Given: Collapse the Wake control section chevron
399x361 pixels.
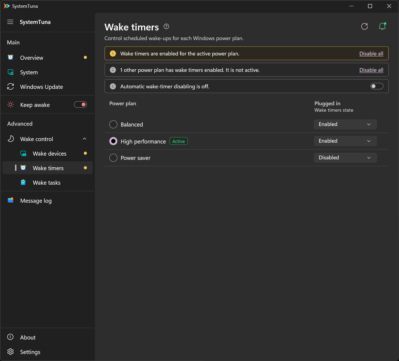Looking at the screenshot, I should tap(85, 139).
